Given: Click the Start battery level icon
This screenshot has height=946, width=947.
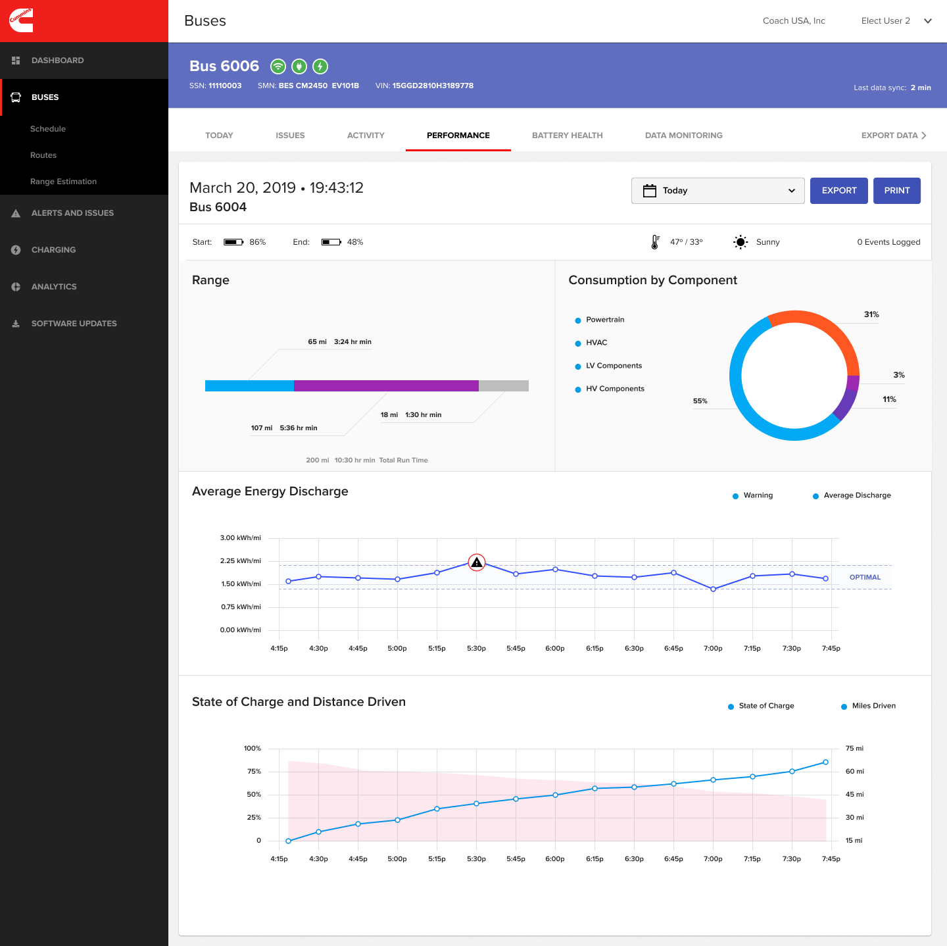Looking at the screenshot, I should point(233,242).
